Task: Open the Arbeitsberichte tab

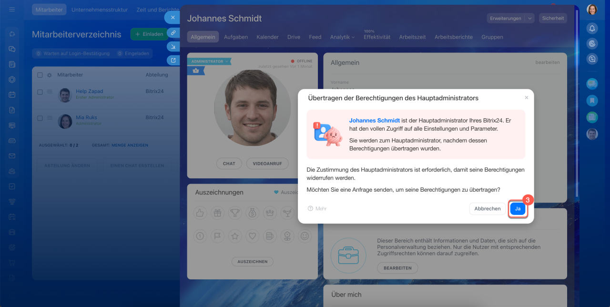Action: pos(454,37)
